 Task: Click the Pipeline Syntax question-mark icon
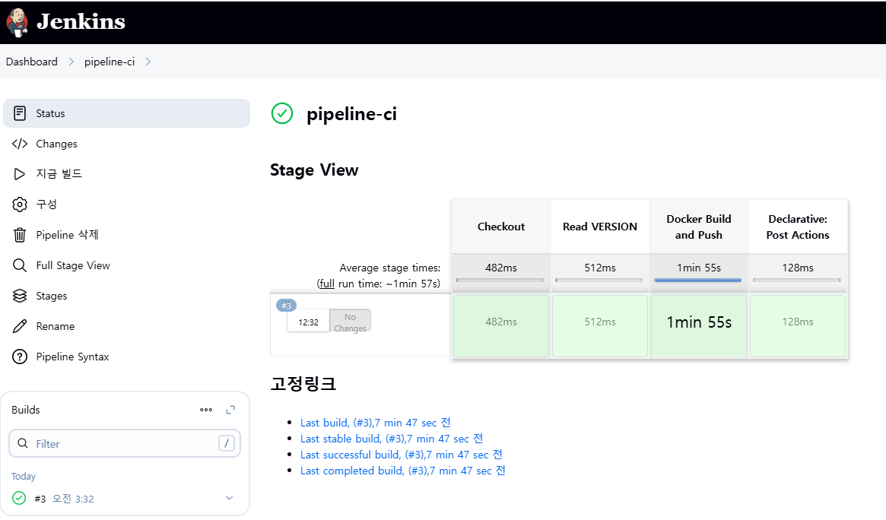pyautogui.click(x=20, y=357)
